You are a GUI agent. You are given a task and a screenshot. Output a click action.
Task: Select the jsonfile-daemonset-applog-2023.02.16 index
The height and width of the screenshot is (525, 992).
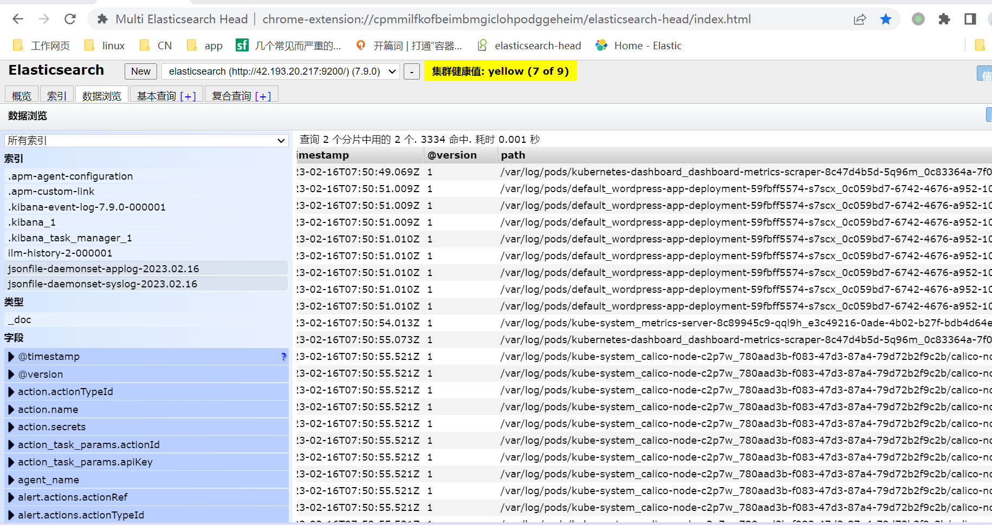tap(146, 268)
